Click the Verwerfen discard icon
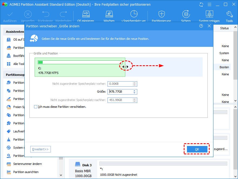This screenshot has height=179, width=238. tap(28, 14)
